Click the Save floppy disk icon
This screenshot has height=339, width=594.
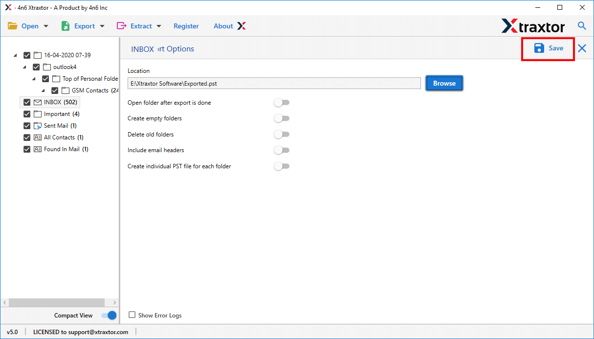click(x=539, y=48)
